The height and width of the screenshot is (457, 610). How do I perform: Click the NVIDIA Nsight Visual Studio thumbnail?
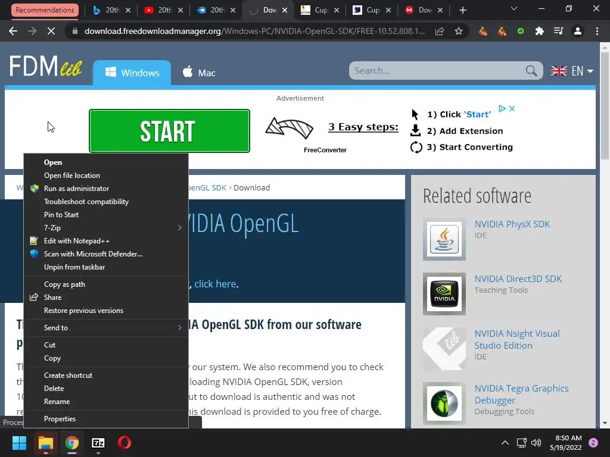444,349
